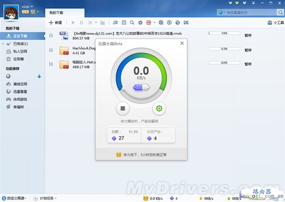Expand the 已完成(1) tree item

3,44
